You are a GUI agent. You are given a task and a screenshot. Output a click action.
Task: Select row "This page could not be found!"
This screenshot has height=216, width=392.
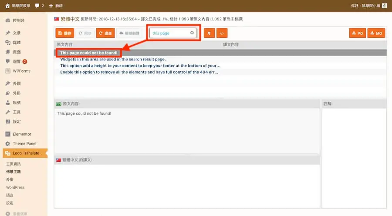coord(220,53)
